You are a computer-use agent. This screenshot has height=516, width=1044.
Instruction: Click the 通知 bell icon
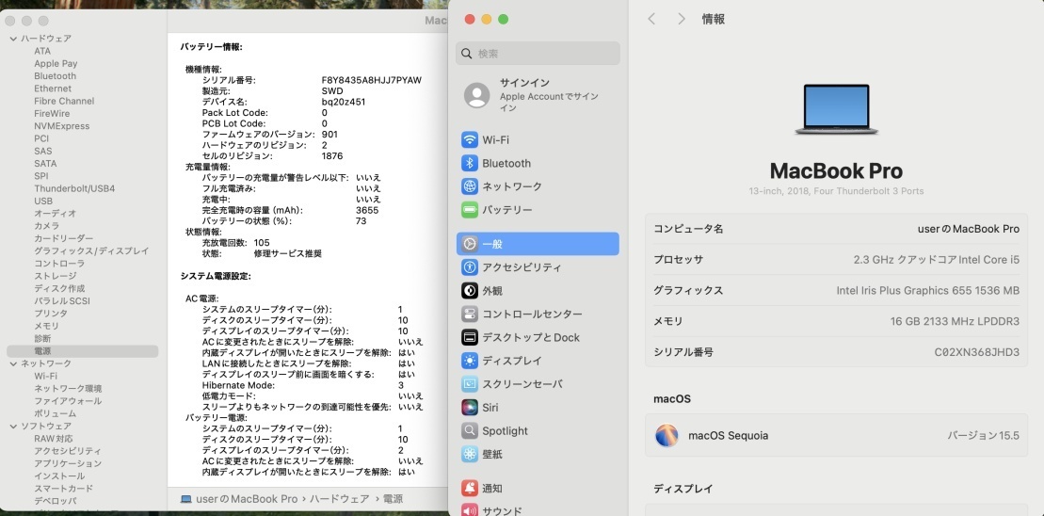(x=470, y=488)
